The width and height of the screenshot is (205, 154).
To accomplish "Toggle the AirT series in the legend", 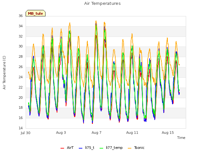I will click(67, 148).
